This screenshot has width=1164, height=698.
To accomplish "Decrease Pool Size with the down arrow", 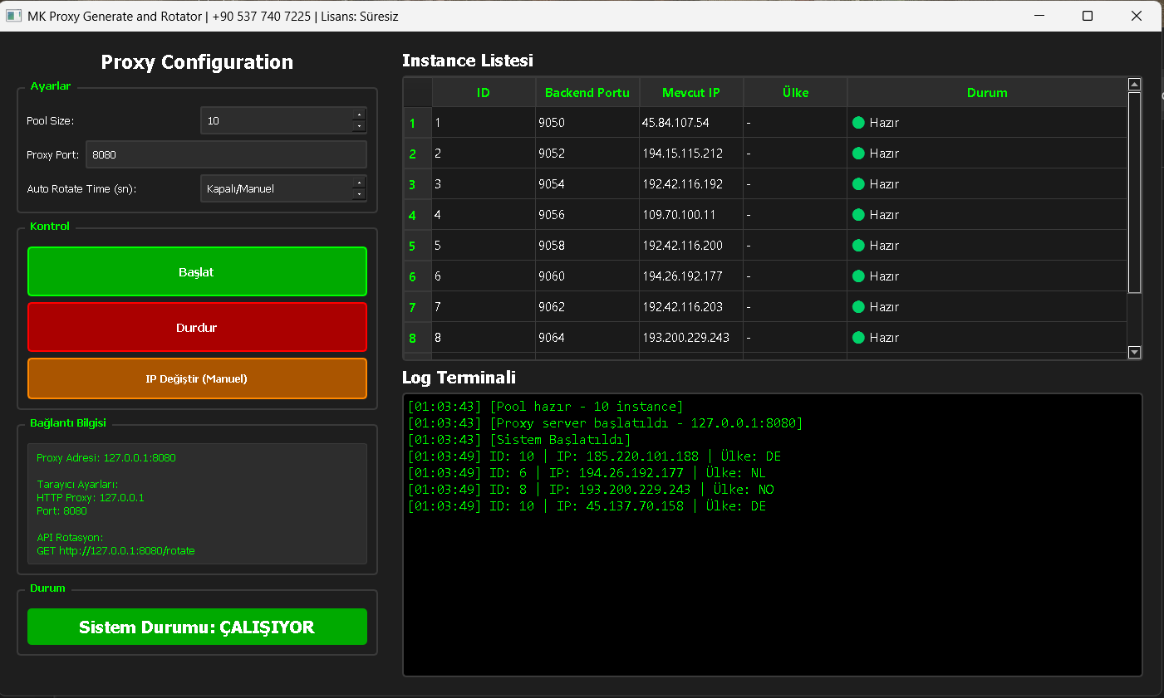I will point(359,126).
